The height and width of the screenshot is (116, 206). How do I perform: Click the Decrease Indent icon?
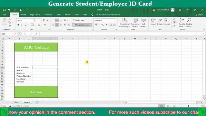[x=65, y=25]
